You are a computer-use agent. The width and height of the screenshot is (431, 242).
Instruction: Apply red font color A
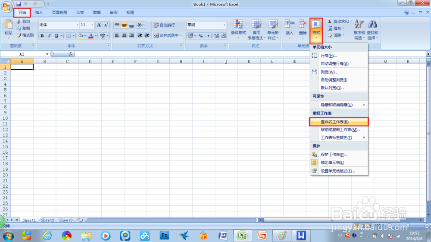pos(91,36)
